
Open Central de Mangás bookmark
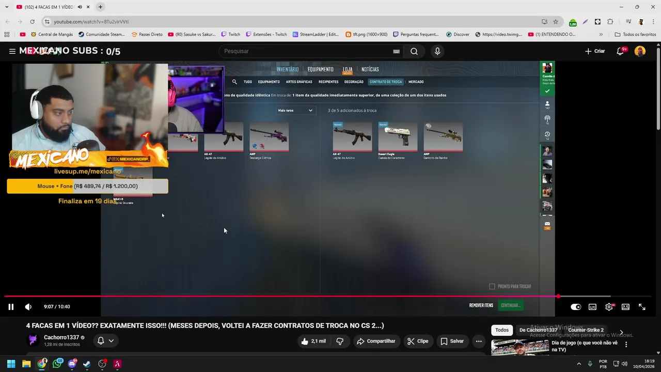52,35
